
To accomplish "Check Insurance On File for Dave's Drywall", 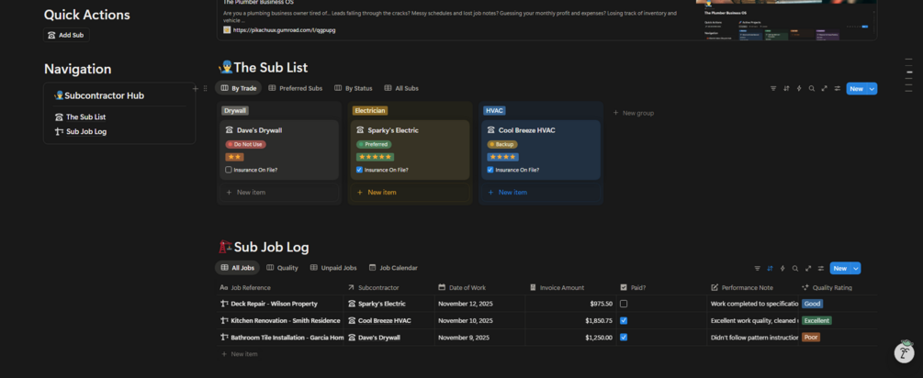I will (229, 170).
